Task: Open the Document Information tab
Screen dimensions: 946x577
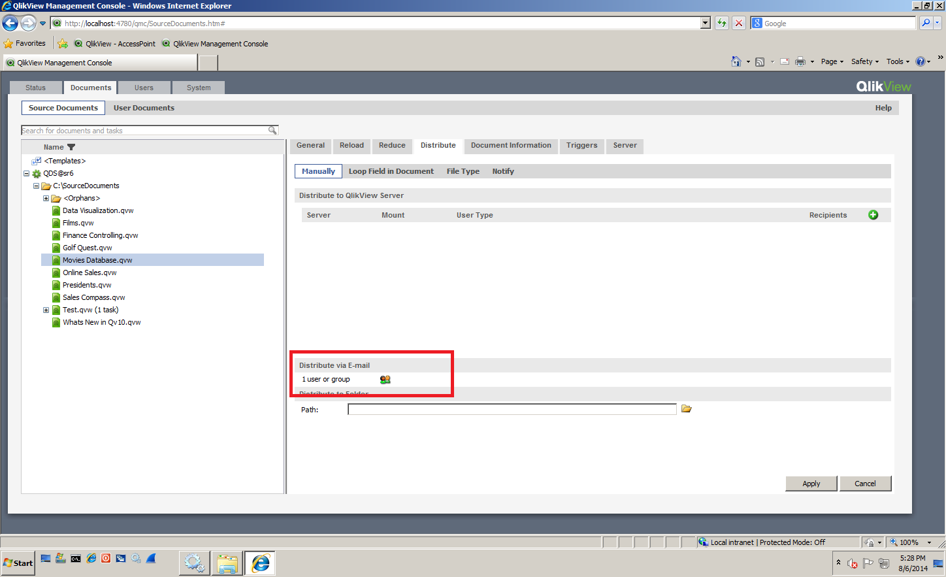Action: pyautogui.click(x=511, y=145)
